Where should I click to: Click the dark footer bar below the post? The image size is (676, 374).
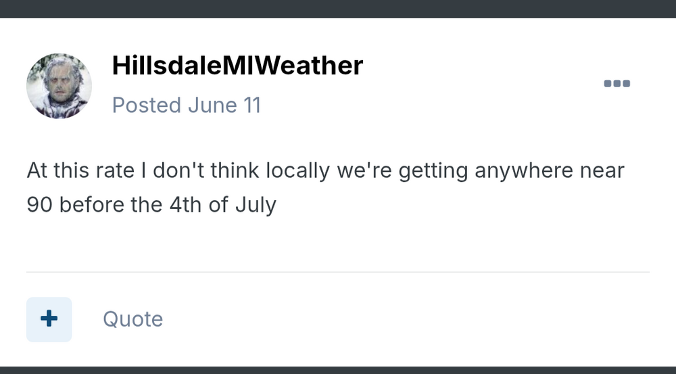click(338, 370)
